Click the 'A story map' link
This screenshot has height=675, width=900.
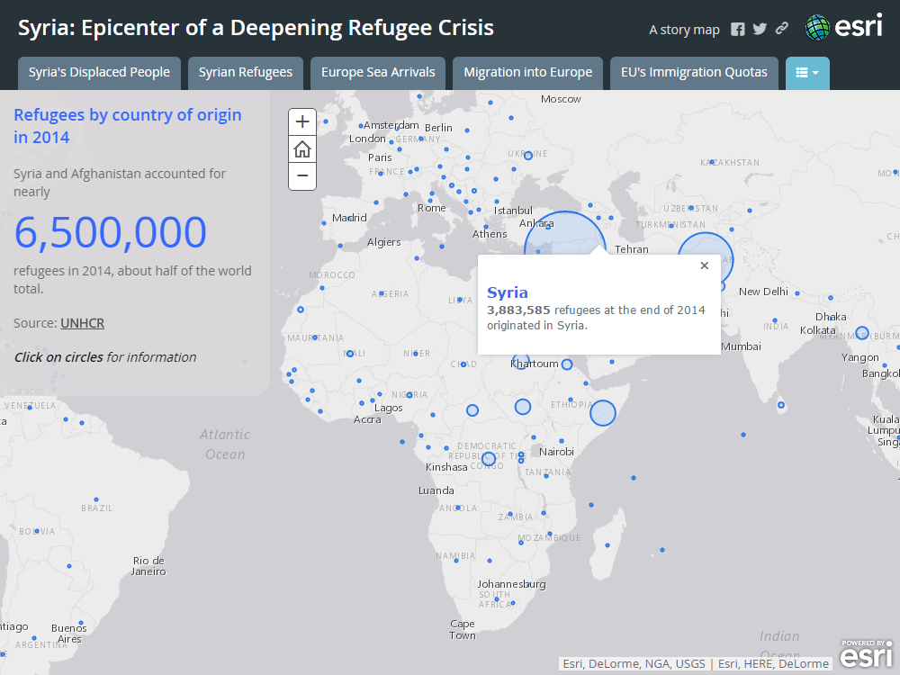coord(684,30)
